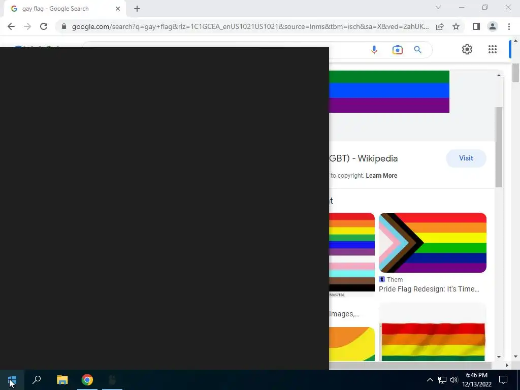
Task: Click the large rainbow flag preview image
Action: click(x=389, y=91)
